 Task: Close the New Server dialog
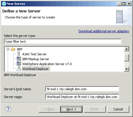(129, 4)
